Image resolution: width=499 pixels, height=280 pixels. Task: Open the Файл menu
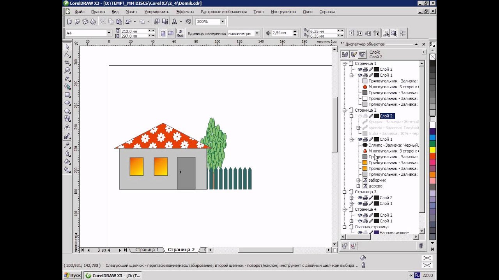(x=80, y=12)
